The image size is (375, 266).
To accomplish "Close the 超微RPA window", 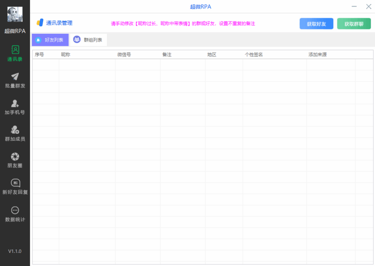I will pyautogui.click(x=368, y=7).
